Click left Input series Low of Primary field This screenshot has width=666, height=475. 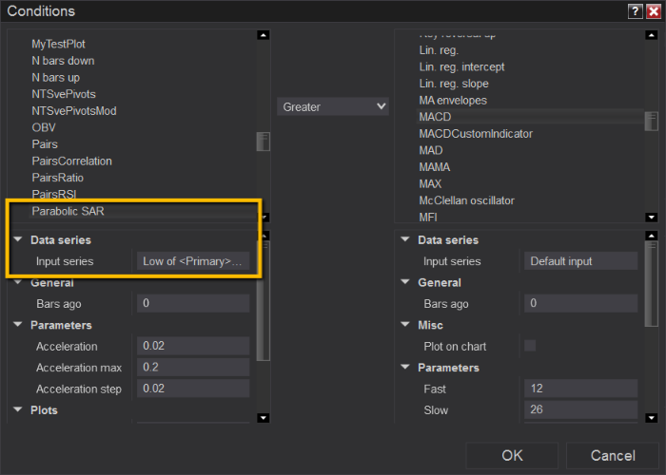[193, 261]
